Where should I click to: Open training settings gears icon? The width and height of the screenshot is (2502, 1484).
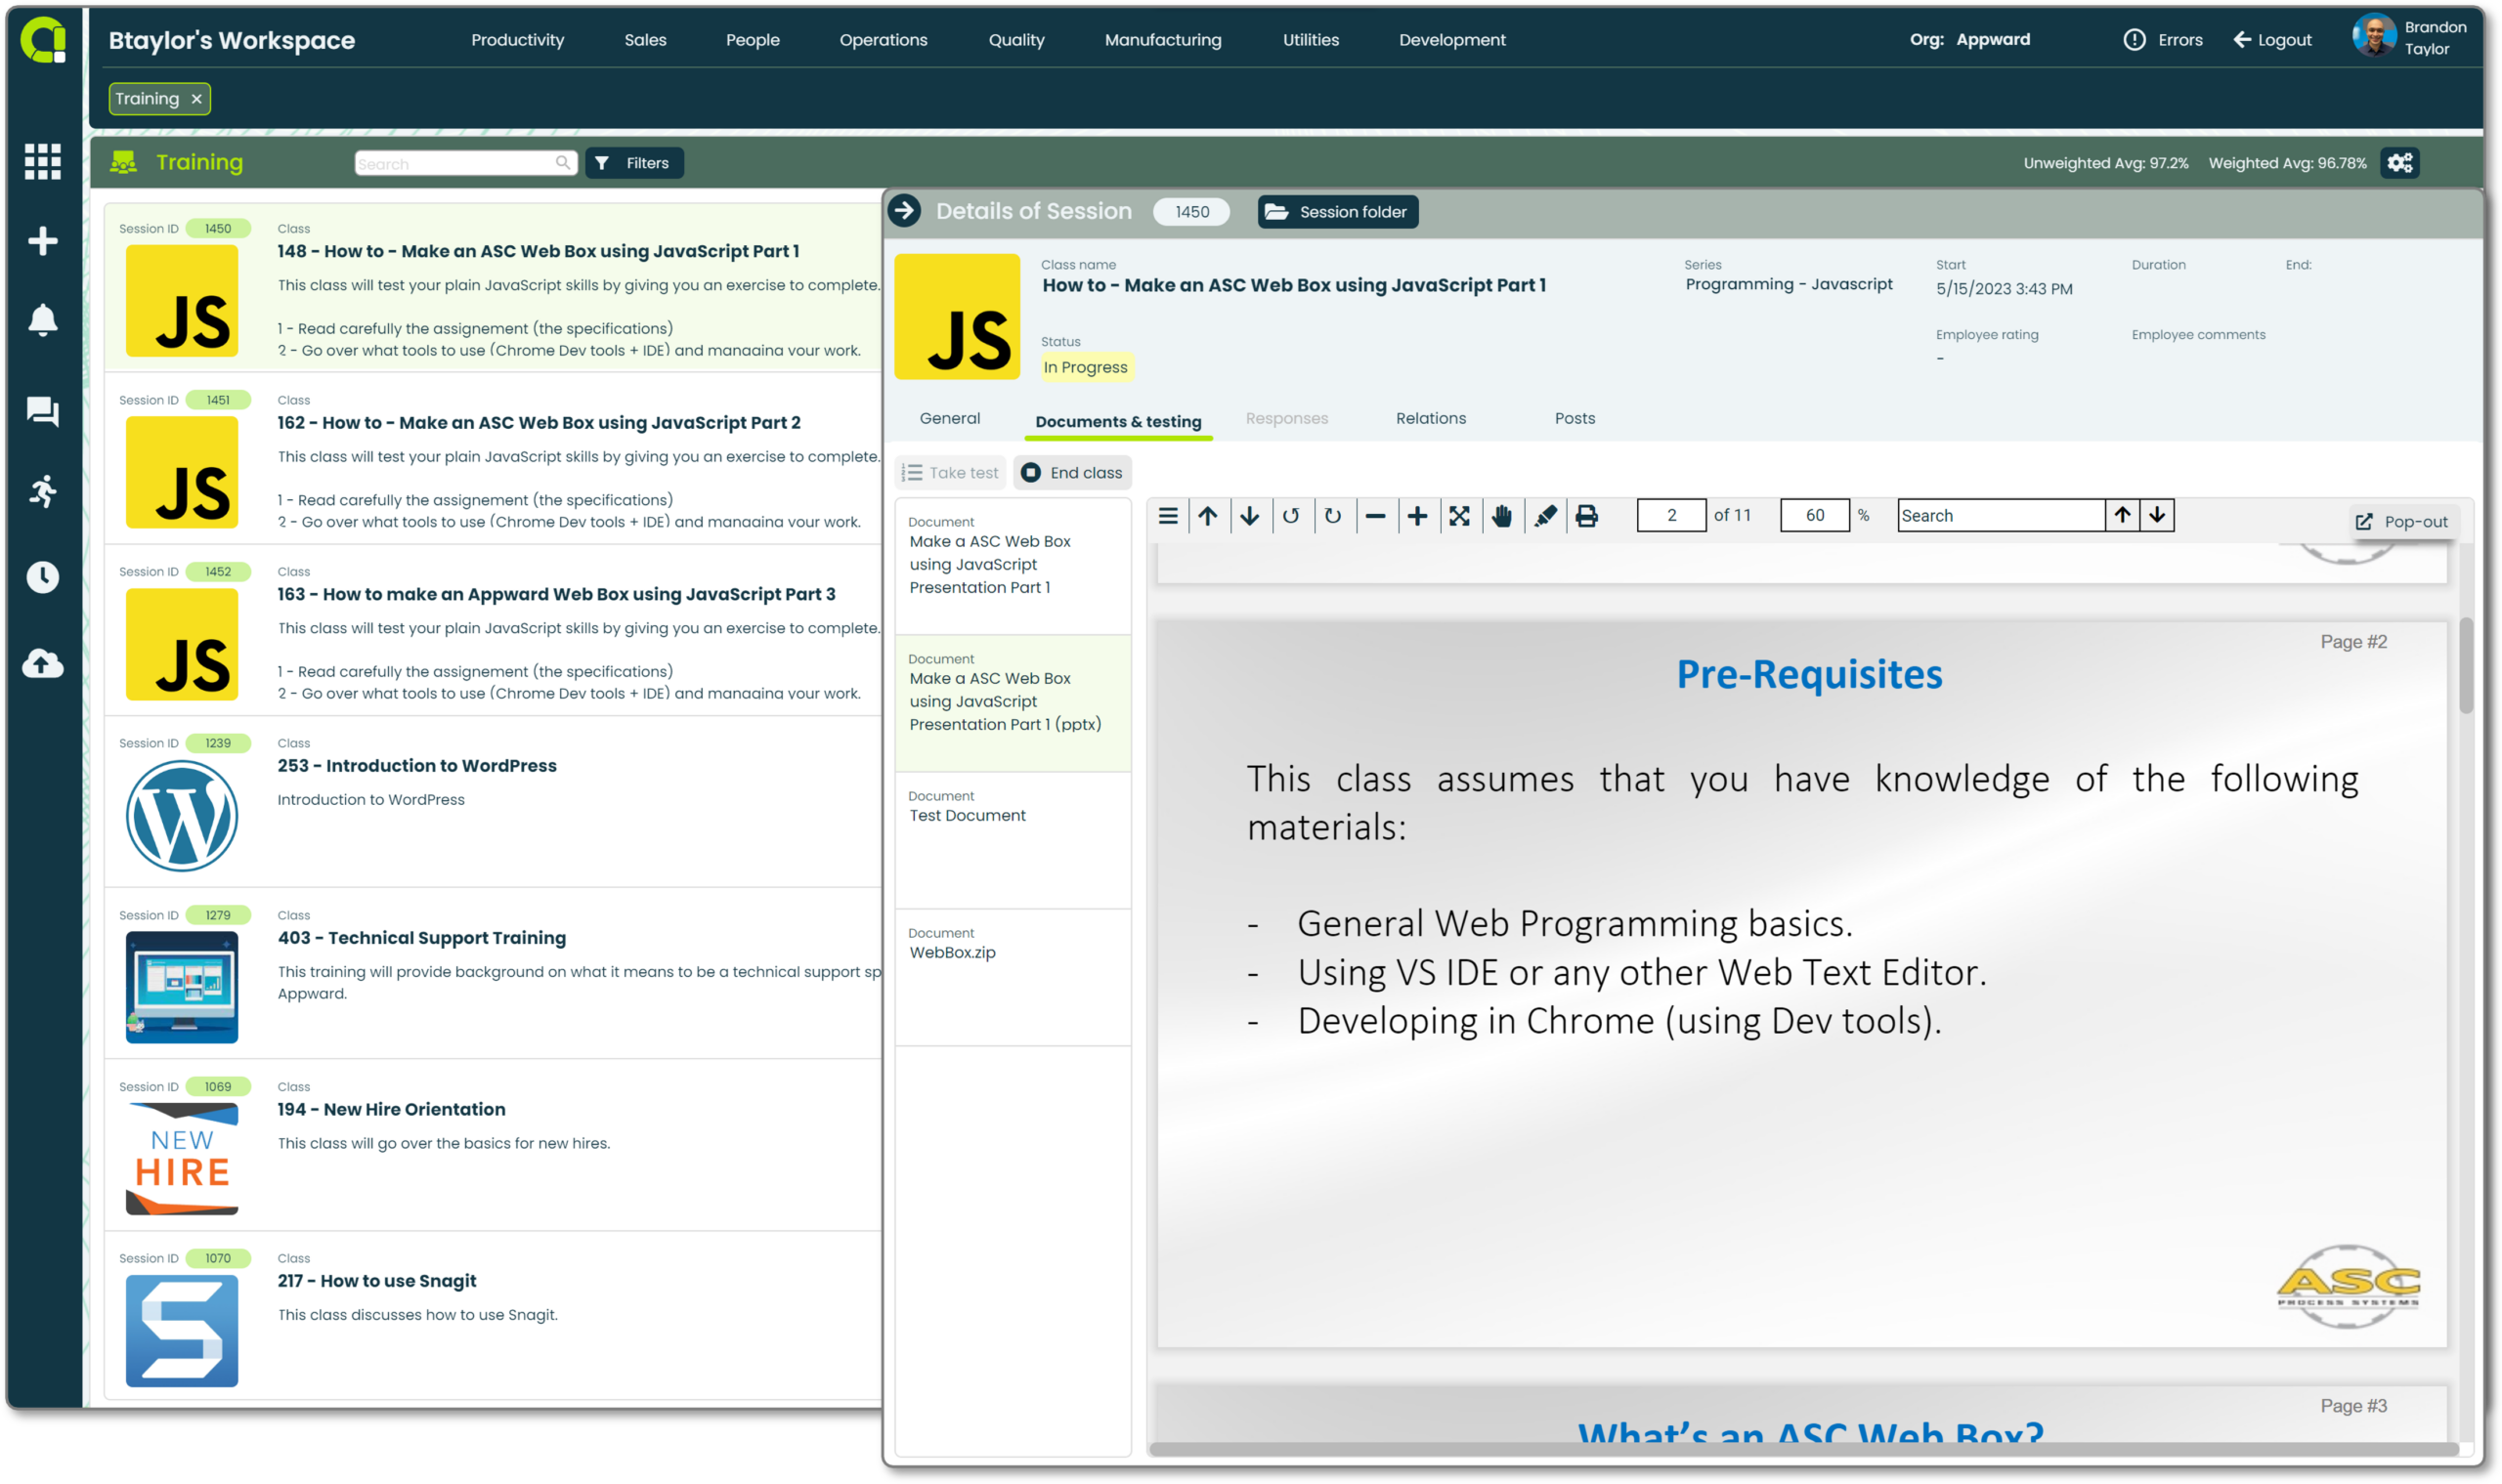[x=2399, y=163]
